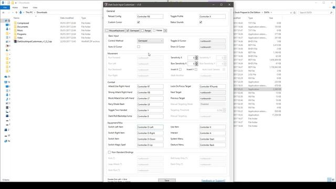
Task: Click the Switch Left Item binding field
Action: (x=150, y=127)
